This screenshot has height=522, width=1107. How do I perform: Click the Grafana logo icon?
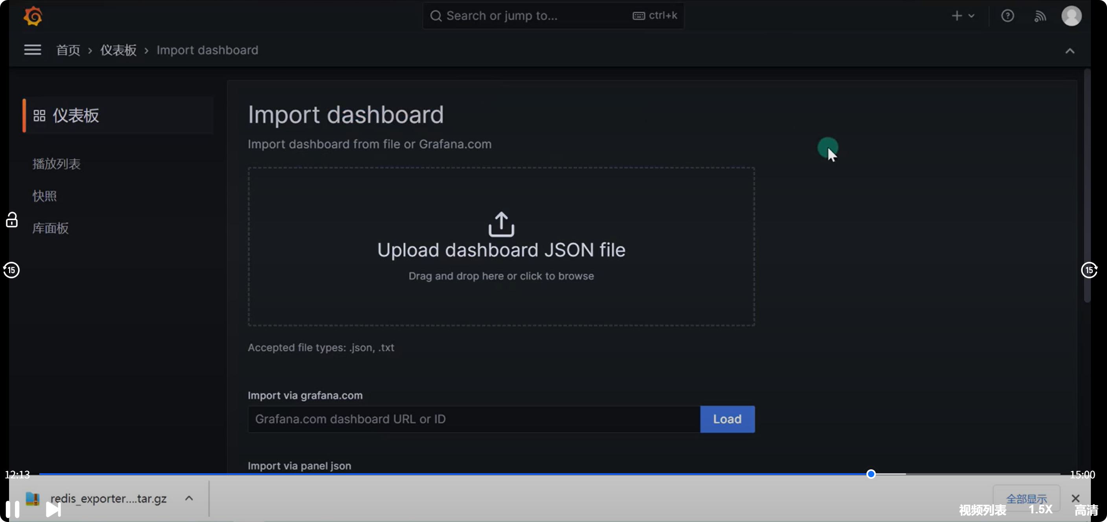[33, 17]
